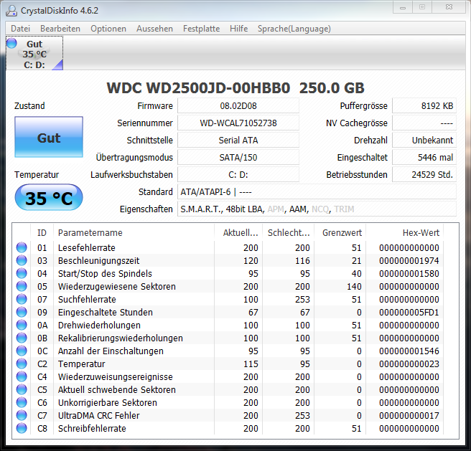Open the Sprache(Language) menu
Screen dimensions: 471x451
294,29
